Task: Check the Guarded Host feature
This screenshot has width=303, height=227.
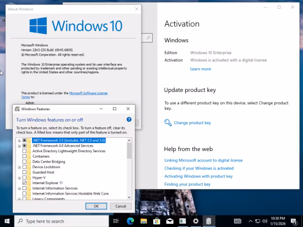Action: click(24, 172)
